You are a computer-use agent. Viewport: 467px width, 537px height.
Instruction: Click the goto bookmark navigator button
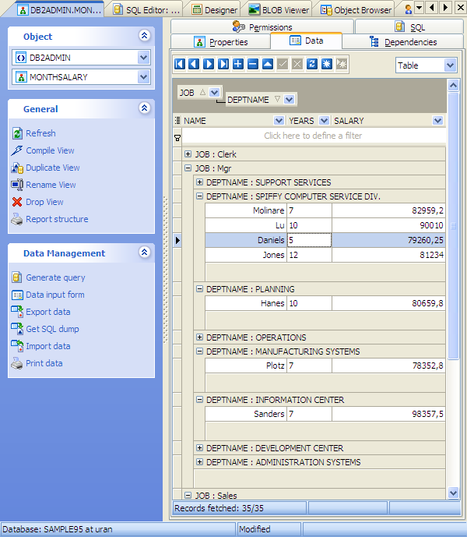(342, 64)
